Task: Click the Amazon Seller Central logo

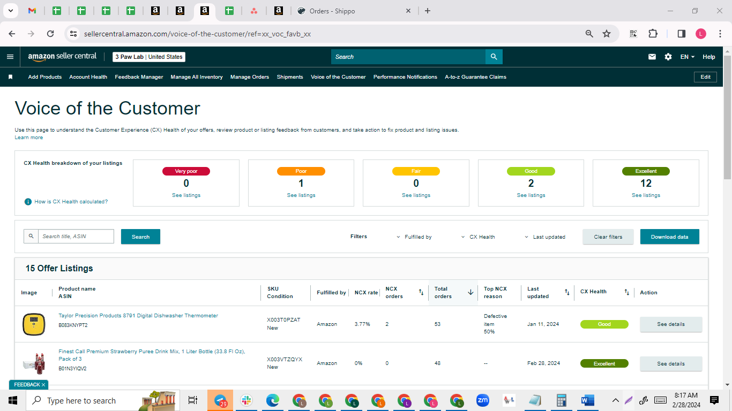Action: [62, 56]
